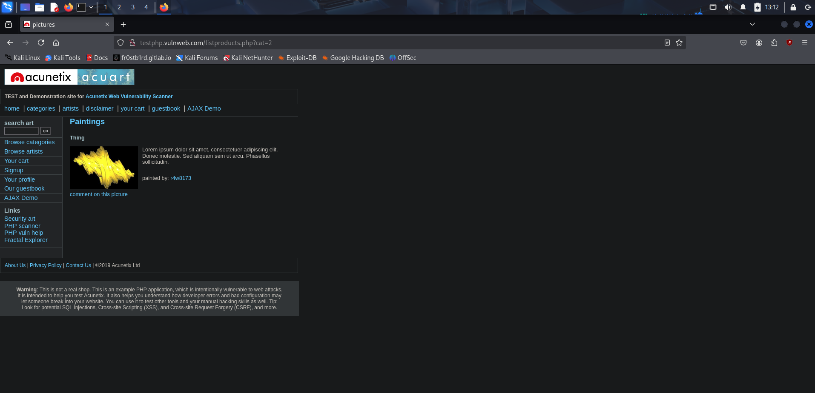The height and width of the screenshot is (393, 815).
Task: Open the 'AJAX Demo' sidebar link
Action: 21,198
